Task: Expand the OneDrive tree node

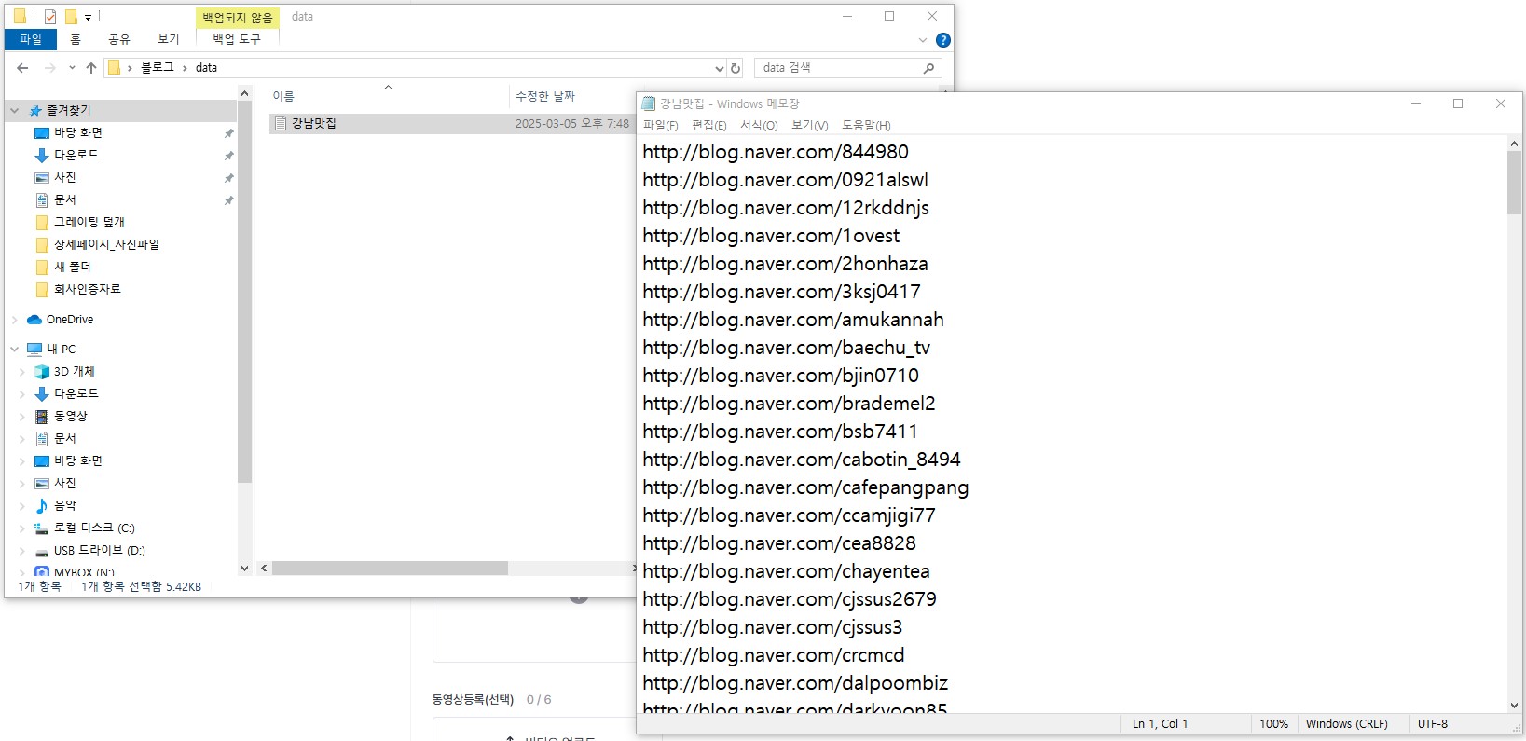Action: [15, 320]
